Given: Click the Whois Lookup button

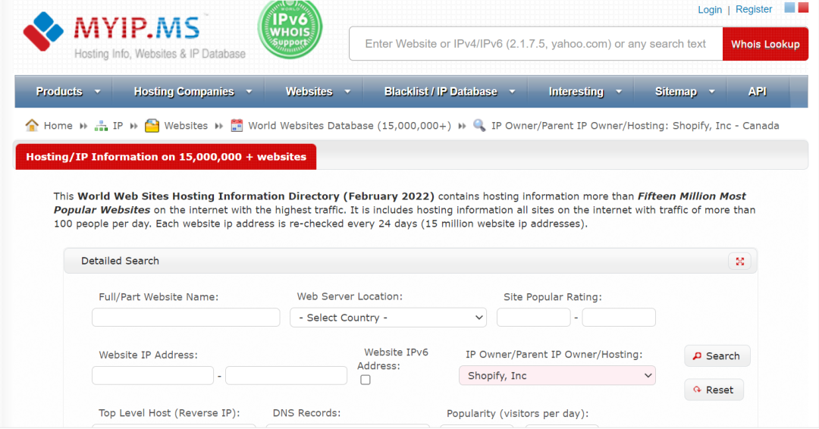Looking at the screenshot, I should point(765,44).
